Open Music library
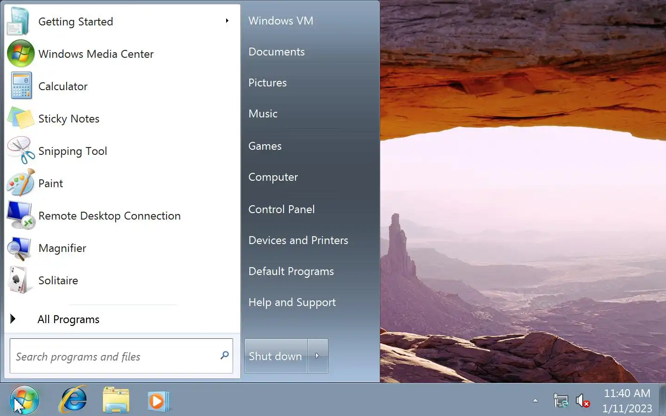 [x=263, y=114]
